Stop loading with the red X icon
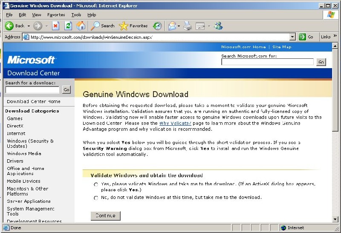341x233 pixels. [x=55, y=26]
